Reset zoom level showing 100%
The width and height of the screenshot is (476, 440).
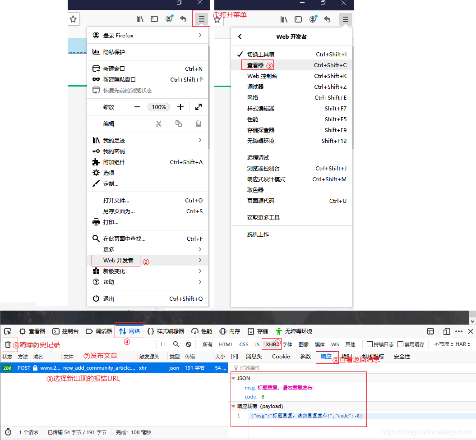tap(159, 107)
